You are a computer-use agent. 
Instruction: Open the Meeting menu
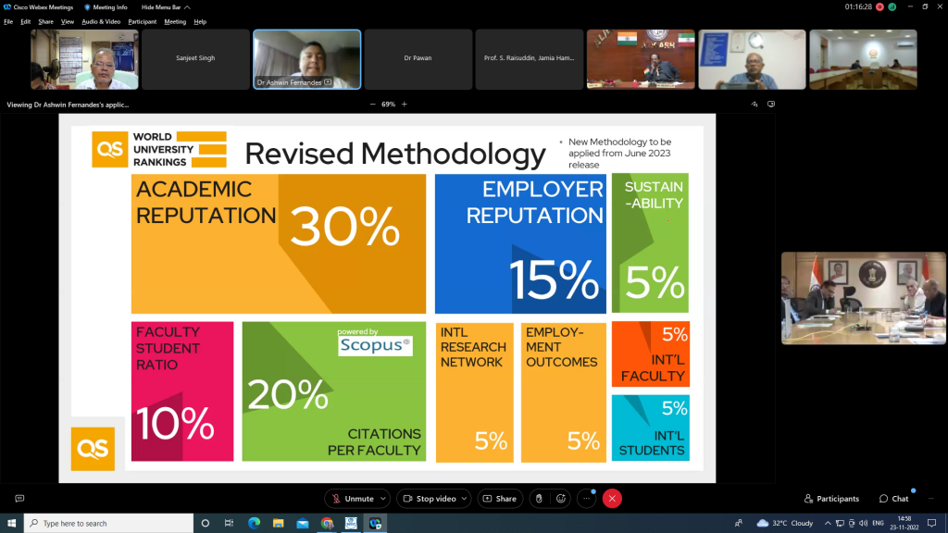point(175,22)
